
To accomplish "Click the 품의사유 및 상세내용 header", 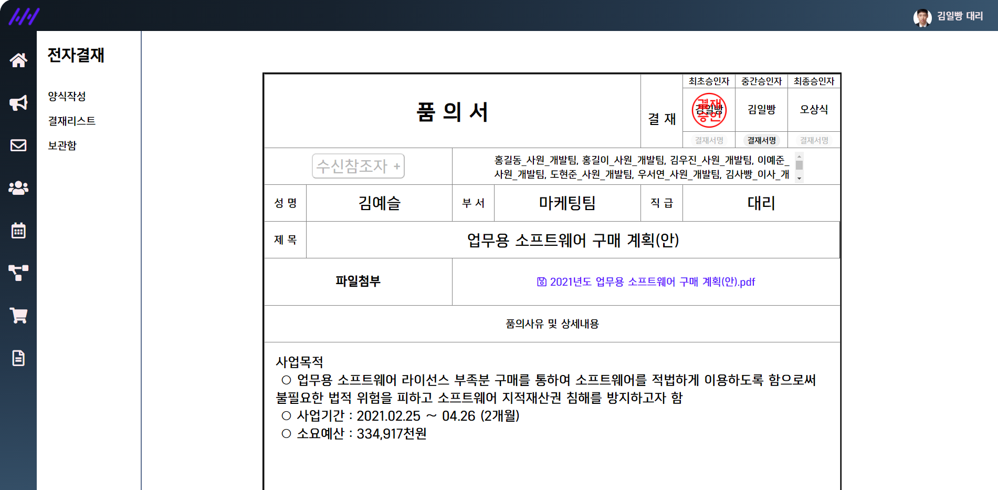I will (552, 324).
